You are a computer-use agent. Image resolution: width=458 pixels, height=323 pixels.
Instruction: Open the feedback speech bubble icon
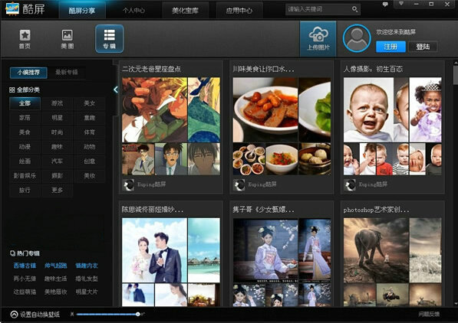pyautogui.click(x=385, y=4)
